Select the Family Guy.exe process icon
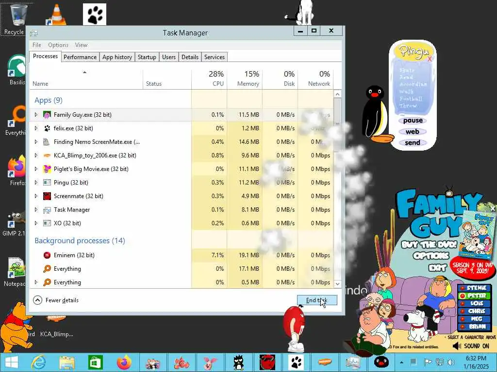Screen dimensions: 497x372 click(x=47, y=115)
